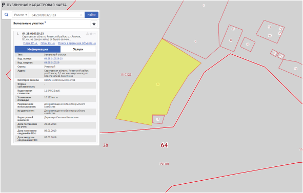The width and height of the screenshot is (303, 193).
Task: Clear the search field with the X icon
Action: pyautogui.click(x=81, y=15)
